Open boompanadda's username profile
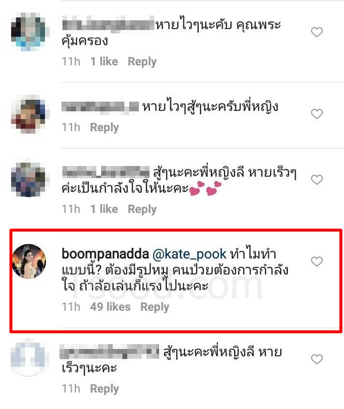The image size is (344, 409). coord(105,254)
